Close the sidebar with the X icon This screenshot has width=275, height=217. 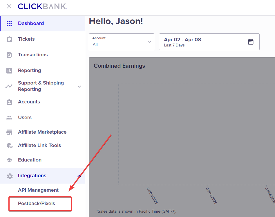click(9, 6)
